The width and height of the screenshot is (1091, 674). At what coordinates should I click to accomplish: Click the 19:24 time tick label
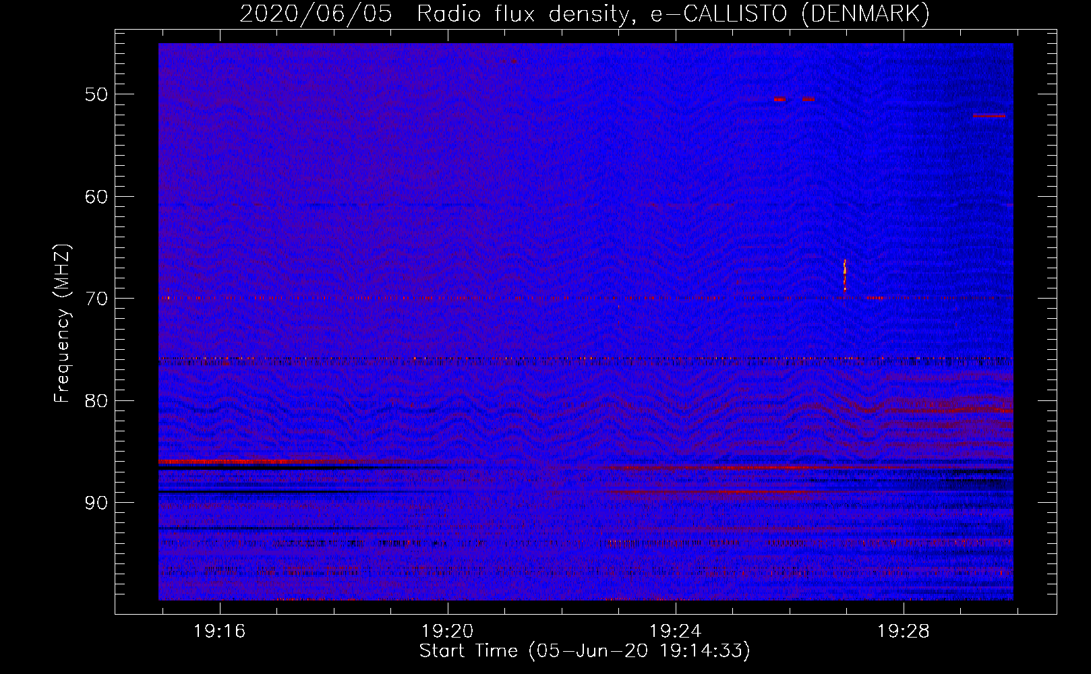[675, 632]
